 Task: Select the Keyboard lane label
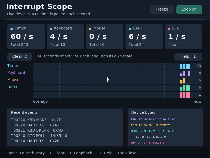[x=16, y=73]
